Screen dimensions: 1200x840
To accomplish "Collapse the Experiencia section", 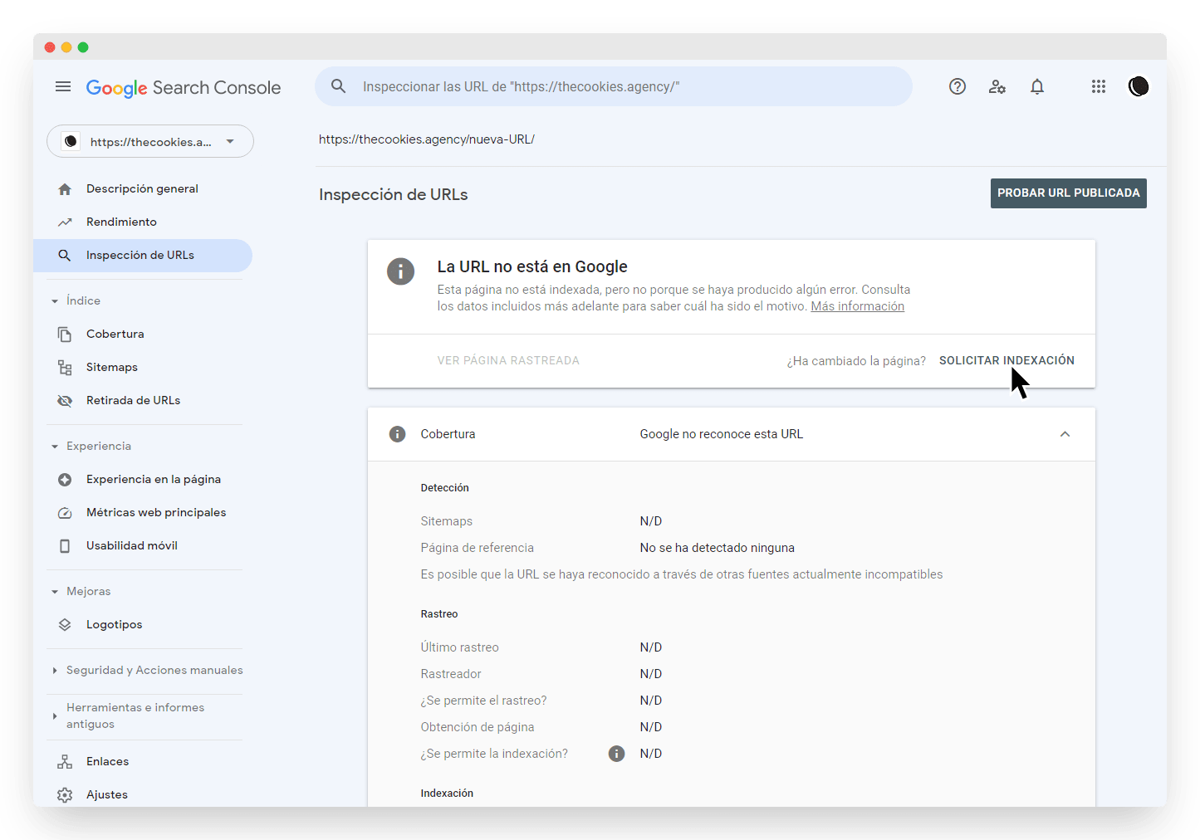I will tap(55, 447).
